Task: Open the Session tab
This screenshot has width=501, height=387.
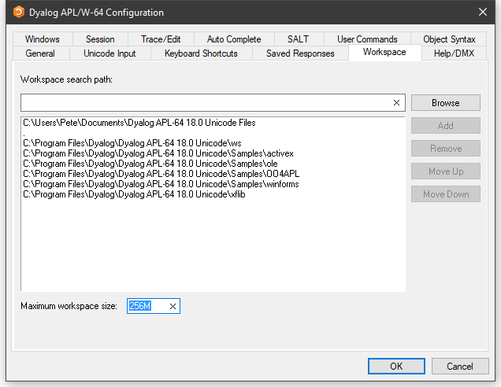Action: [100, 39]
